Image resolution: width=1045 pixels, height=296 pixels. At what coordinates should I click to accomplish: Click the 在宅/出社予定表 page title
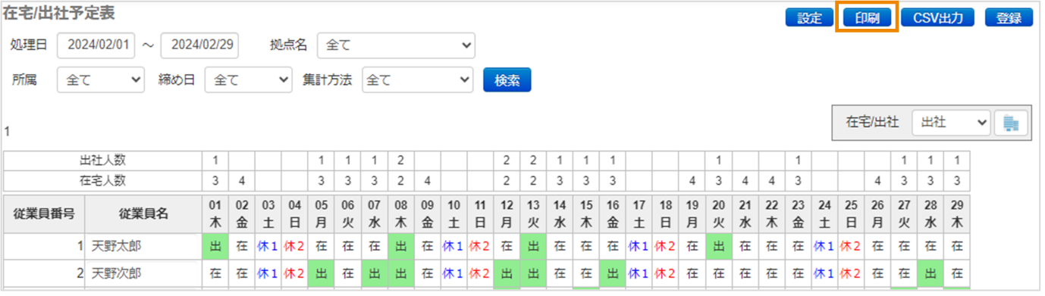[x=58, y=13]
